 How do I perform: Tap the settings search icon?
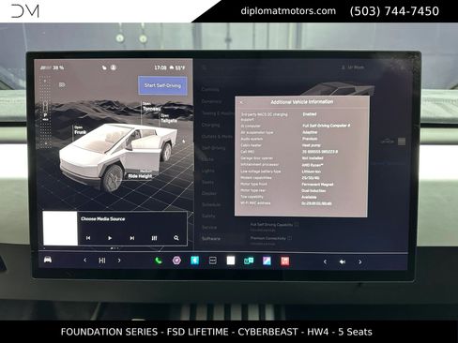point(205,67)
